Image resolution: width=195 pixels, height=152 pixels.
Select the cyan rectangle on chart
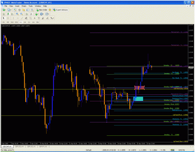click(138, 99)
